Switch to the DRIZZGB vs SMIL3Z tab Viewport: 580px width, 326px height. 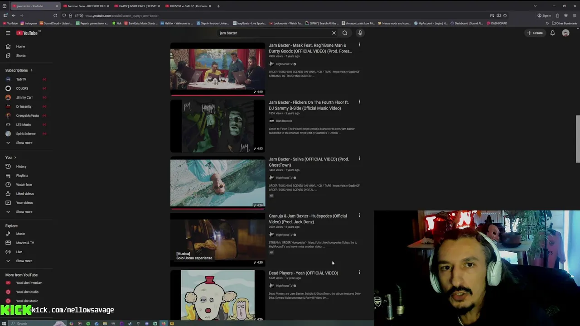coord(187,6)
